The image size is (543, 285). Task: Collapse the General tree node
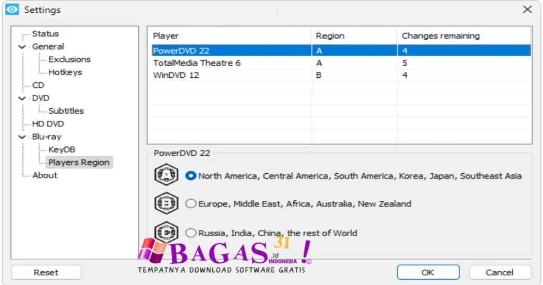click(22, 47)
